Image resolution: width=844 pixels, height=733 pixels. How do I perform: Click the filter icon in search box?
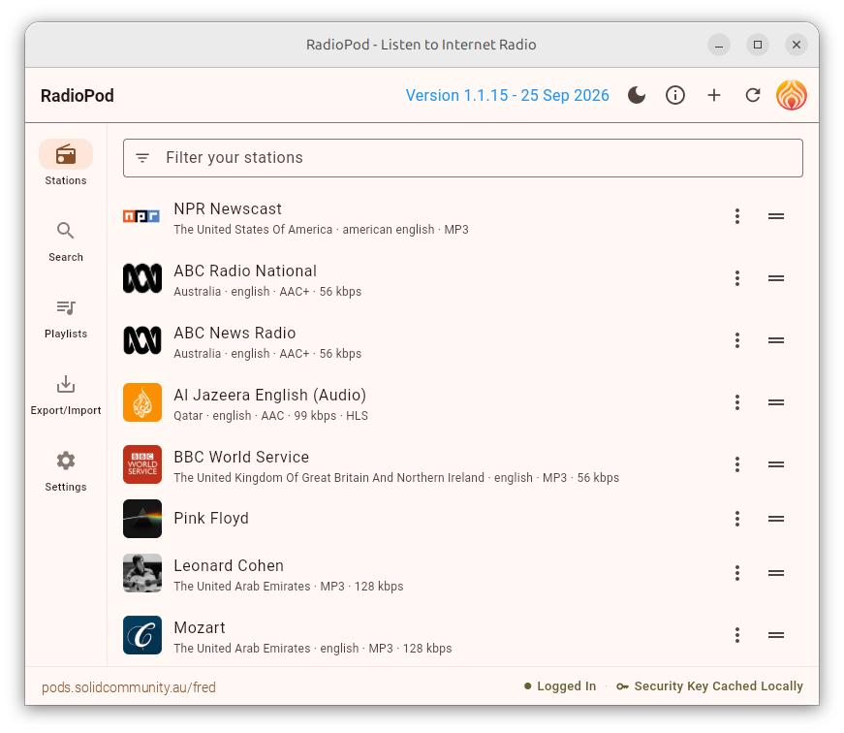[x=142, y=158]
